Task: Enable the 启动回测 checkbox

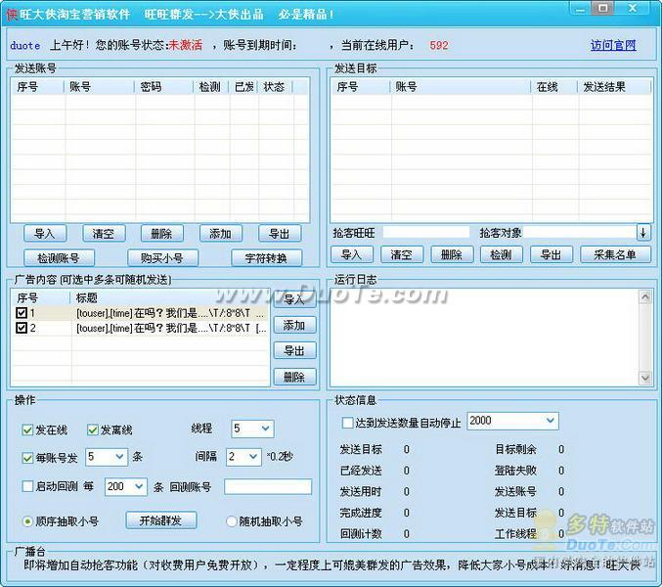Action: coord(27,486)
